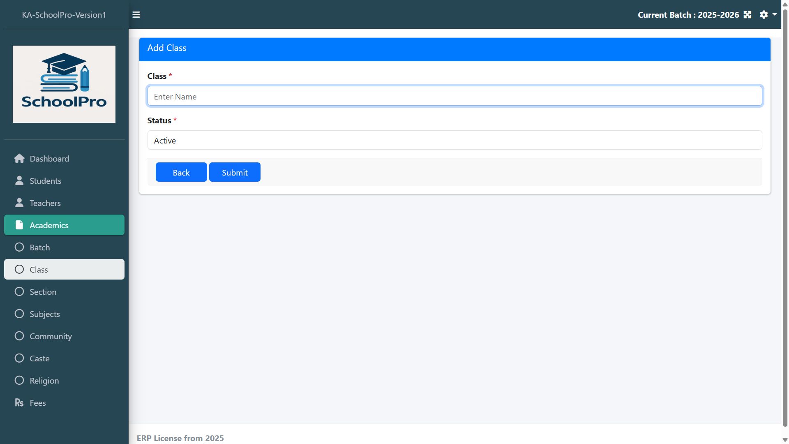Click the Rs Fees icon
The width and height of the screenshot is (789, 444).
coord(19,403)
